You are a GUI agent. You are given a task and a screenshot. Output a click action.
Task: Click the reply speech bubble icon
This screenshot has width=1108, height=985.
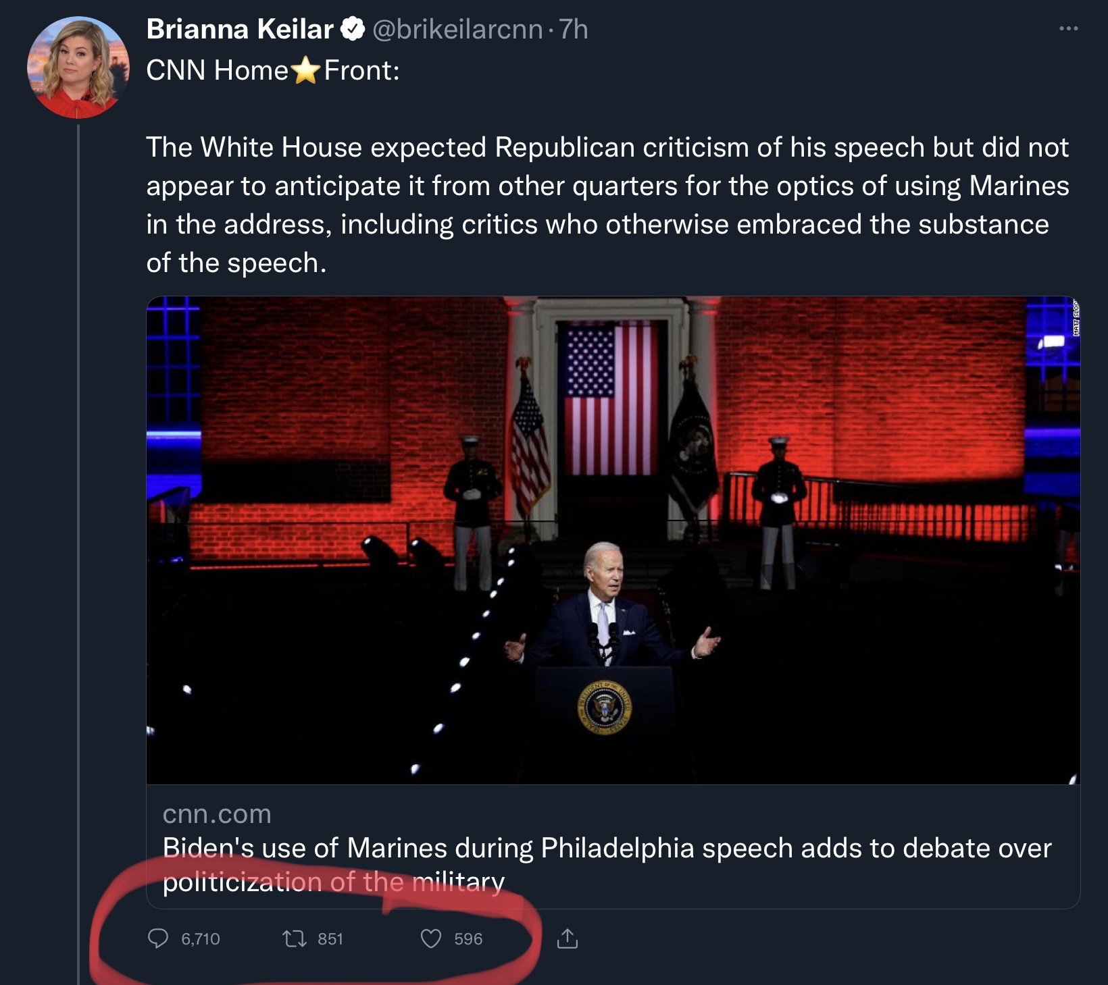pos(158,938)
